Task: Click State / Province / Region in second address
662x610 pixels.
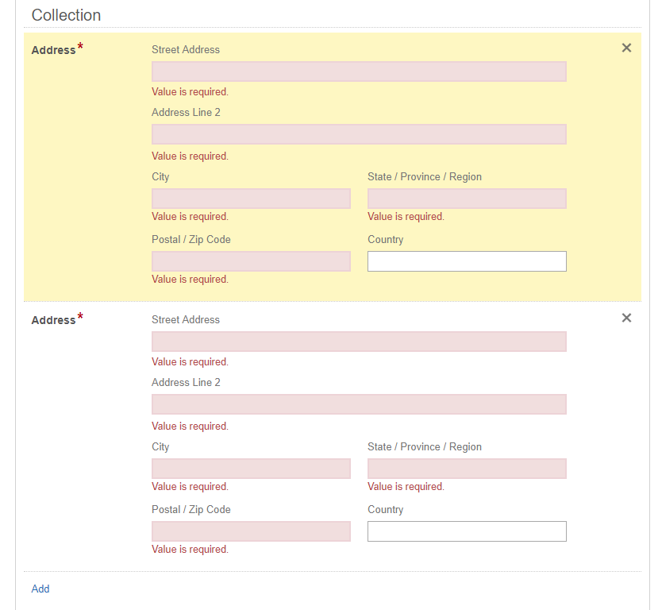Action: (x=467, y=469)
